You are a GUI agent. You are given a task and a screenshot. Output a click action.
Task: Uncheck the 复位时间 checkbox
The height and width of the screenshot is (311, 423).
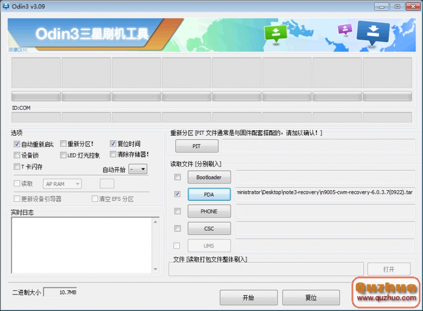point(113,144)
